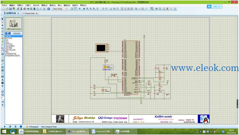Click the rotation angle input field

click(x=3, y=98)
